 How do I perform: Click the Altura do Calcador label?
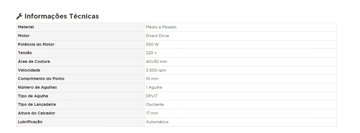[37, 113]
